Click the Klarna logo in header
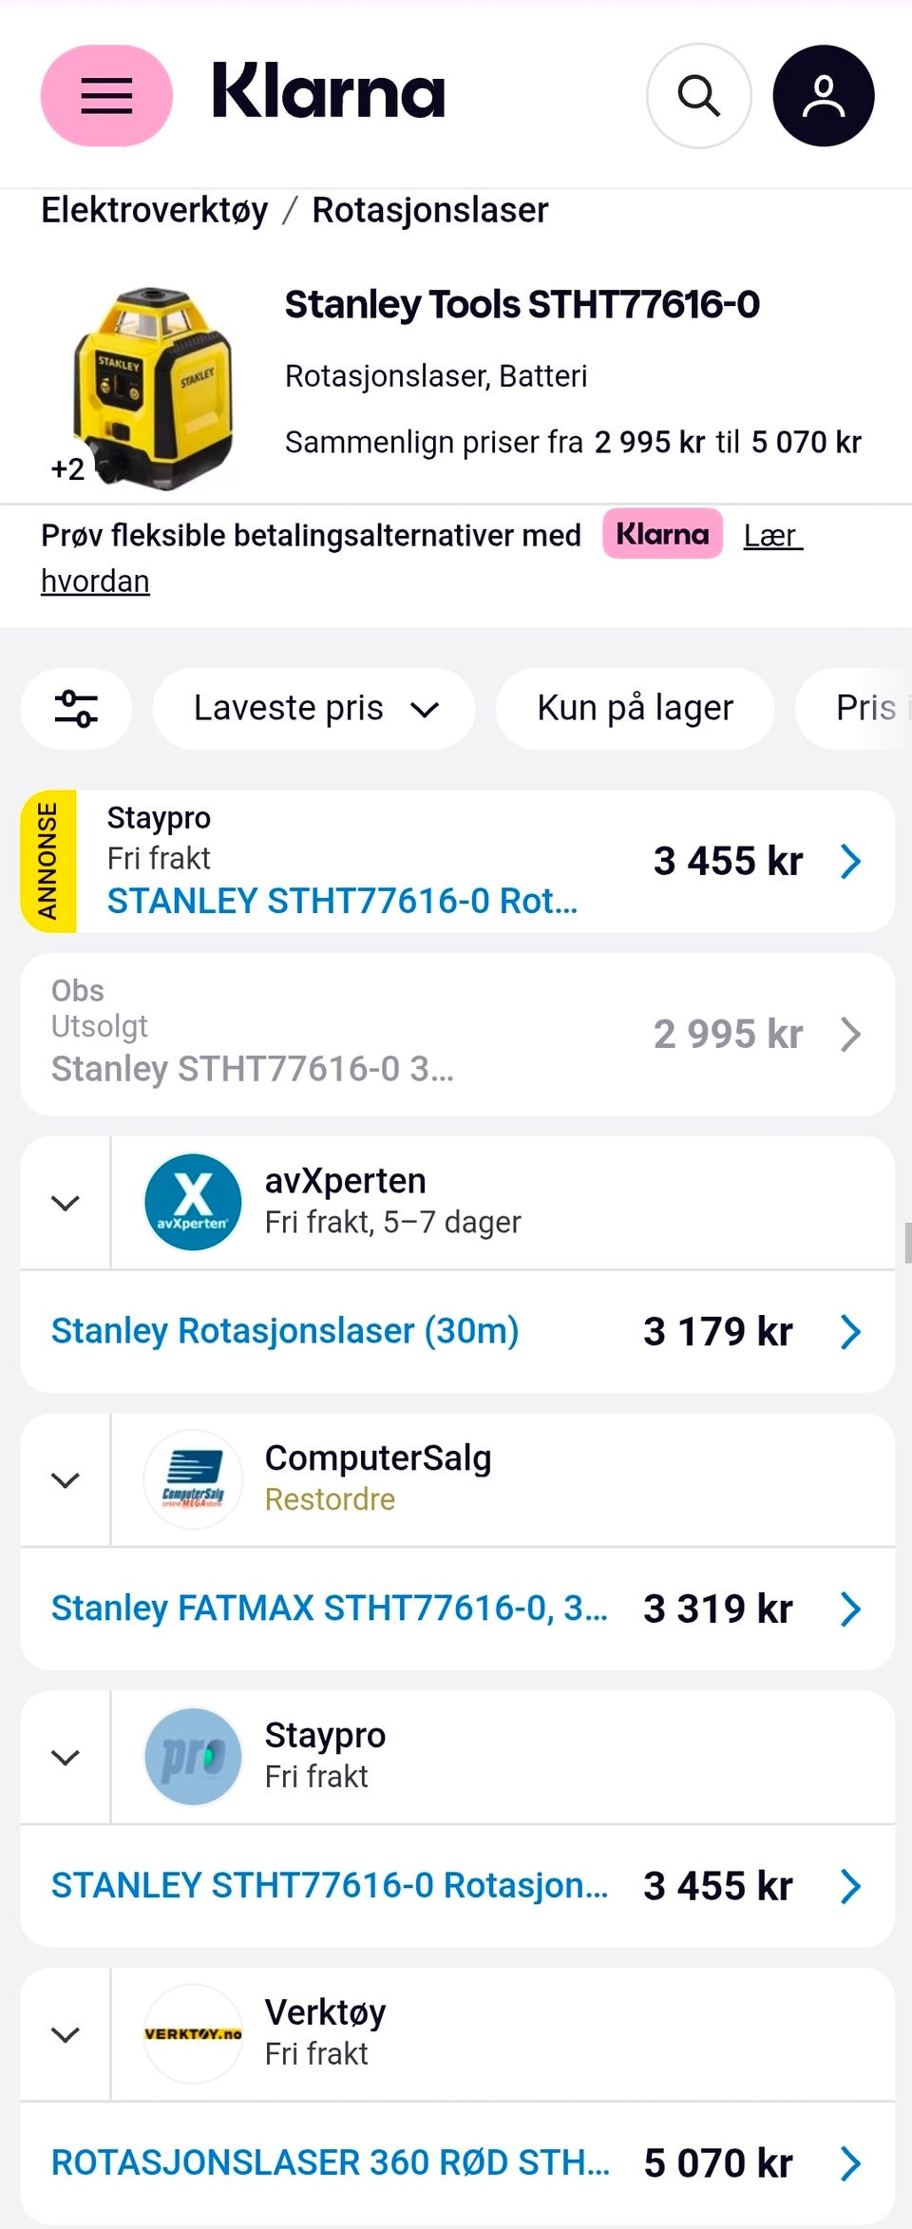Viewport: 912px width, 2229px height. pyautogui.click(x=328, y=93)
